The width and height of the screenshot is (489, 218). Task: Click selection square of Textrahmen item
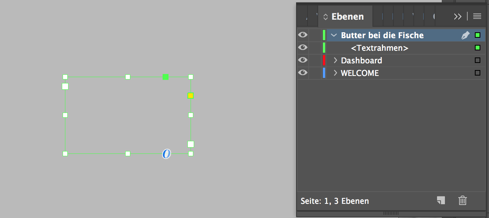click(x=478, y=48)
